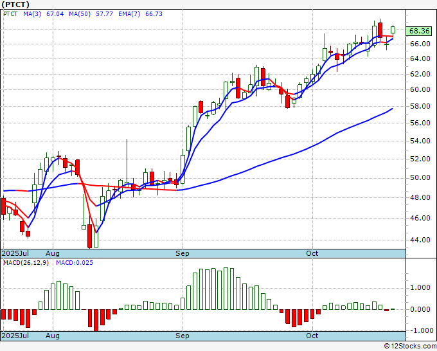This screenshot has height=351, width=437.
Task: Click the 64.00 price axis label
Action: coord(420,59)
